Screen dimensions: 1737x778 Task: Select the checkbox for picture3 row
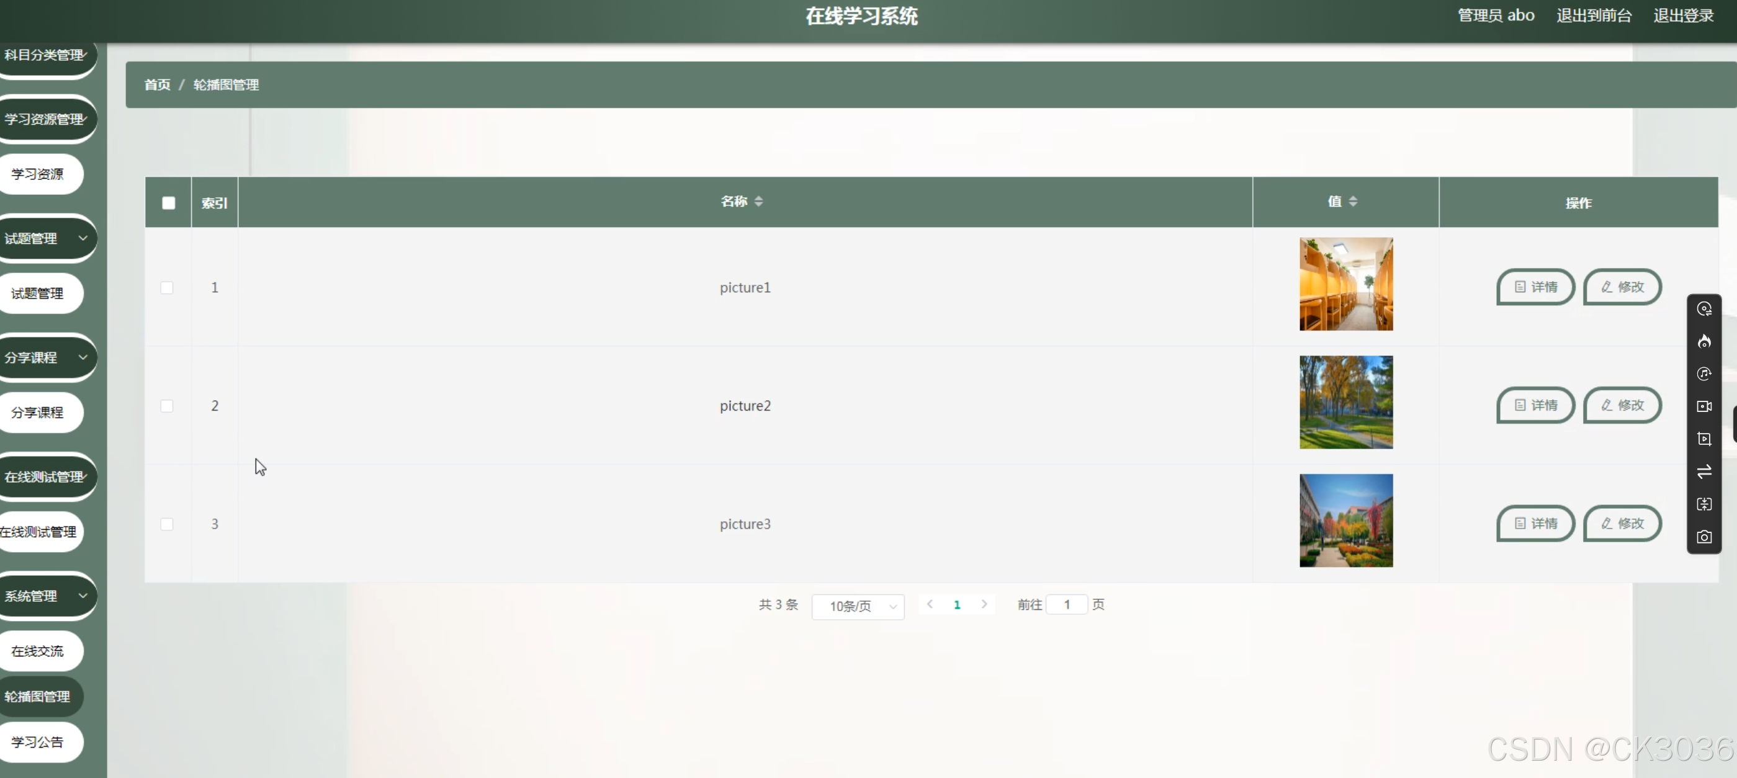pos(166,524)
